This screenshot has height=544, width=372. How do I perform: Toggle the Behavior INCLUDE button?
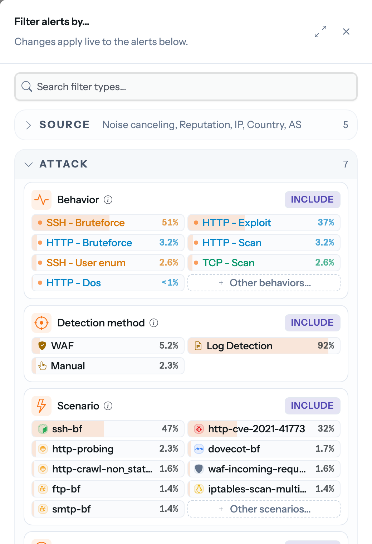[x=312, y=200]
